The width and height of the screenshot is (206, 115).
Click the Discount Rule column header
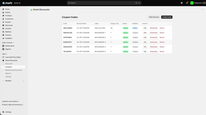(81, 24)
